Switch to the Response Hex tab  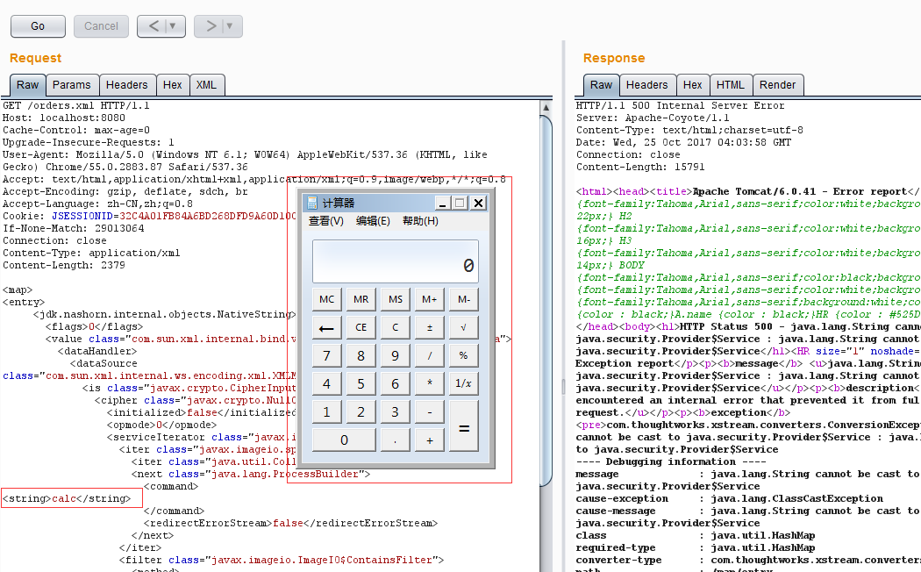tap(693, 85)
